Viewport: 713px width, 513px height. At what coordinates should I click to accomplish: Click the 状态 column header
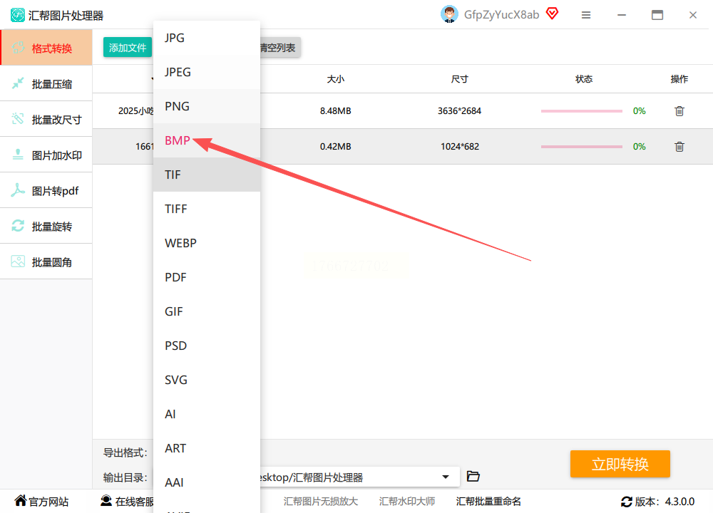tap(584, 79)
